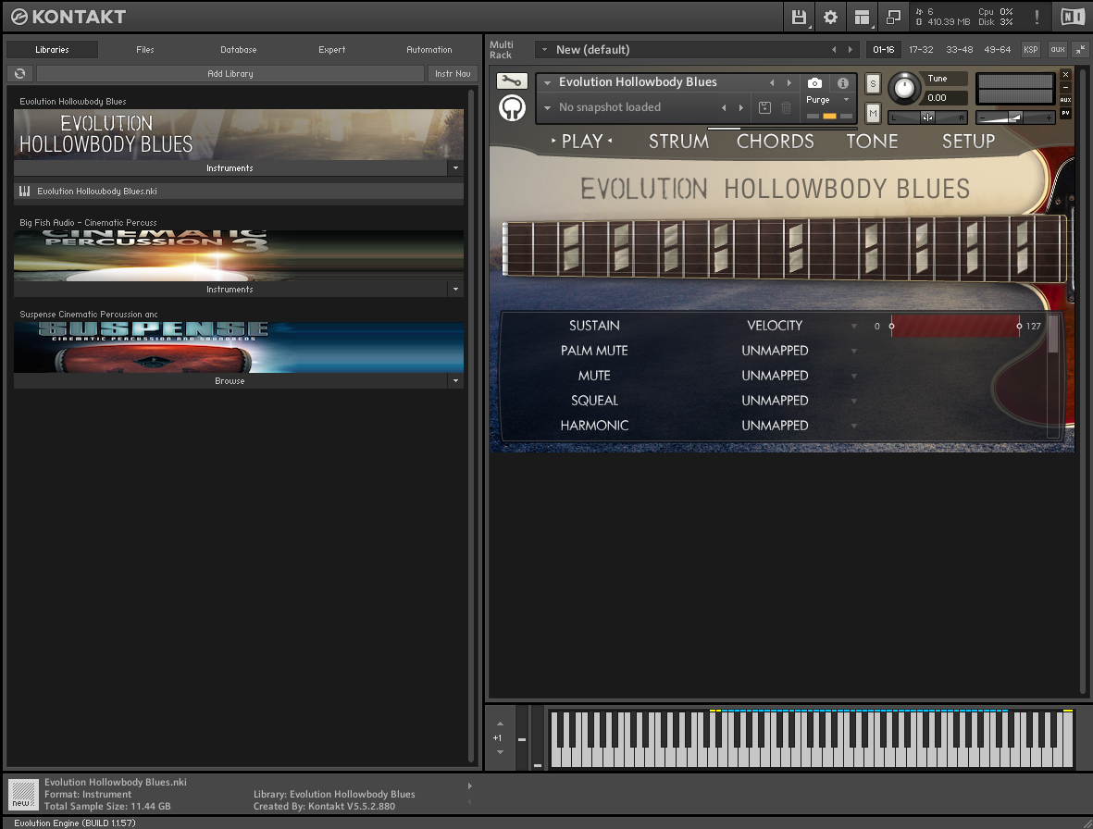Click the headphone instrument icon
This screenshot has height=829, width=1093.
(513, 108)
